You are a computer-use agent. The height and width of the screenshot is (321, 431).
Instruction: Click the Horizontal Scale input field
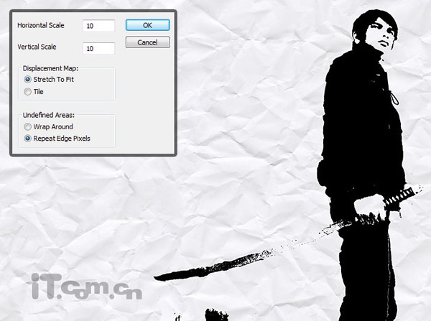[x=98, y=26]
